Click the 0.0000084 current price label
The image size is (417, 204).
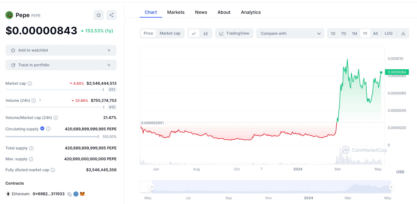pyautogui.click(x=397, y=72)
